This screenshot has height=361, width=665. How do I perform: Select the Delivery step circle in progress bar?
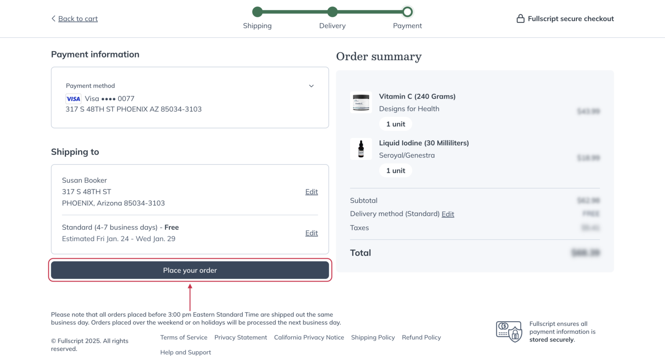332,12
